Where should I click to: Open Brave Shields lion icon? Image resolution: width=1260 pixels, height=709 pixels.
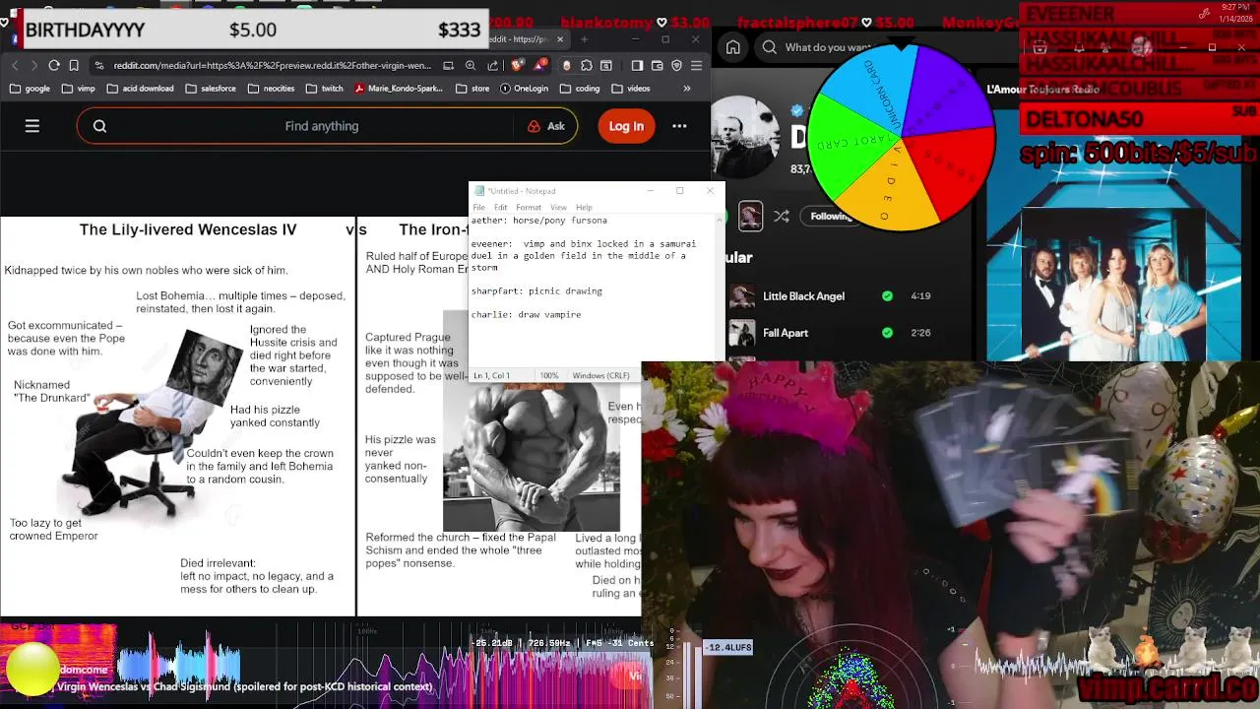[x=518, y=66]
